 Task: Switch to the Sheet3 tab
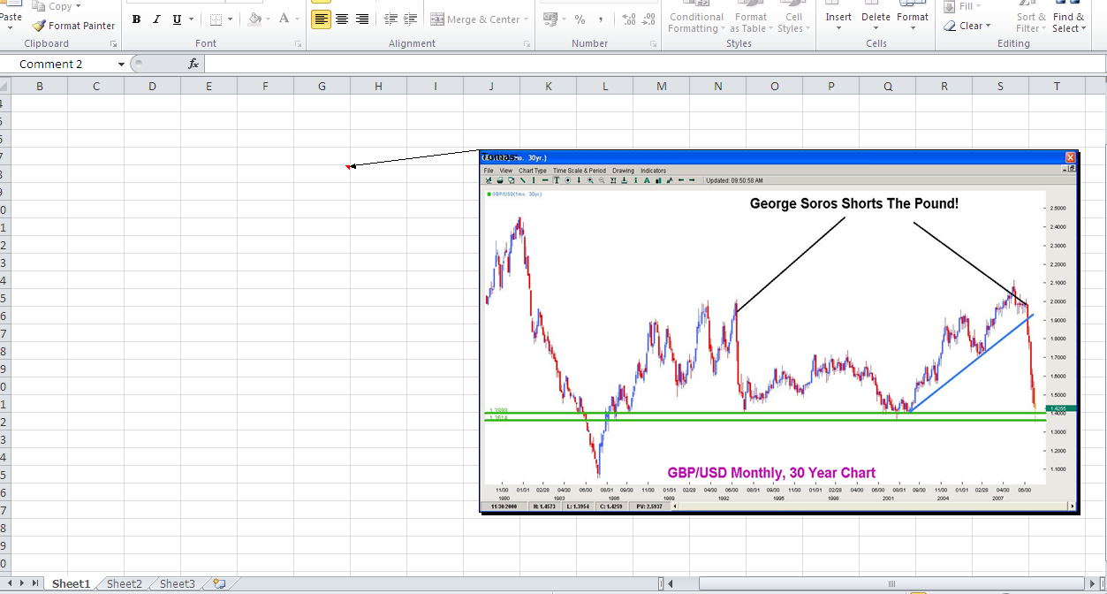point(177,583)
